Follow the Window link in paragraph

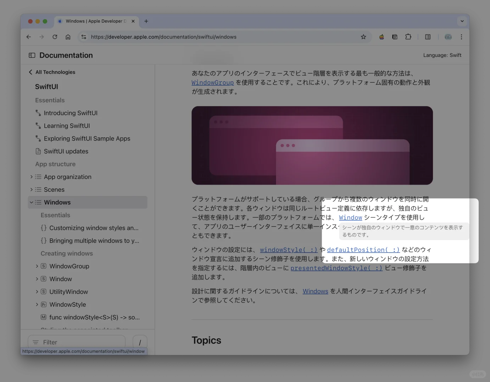[351, 218]
